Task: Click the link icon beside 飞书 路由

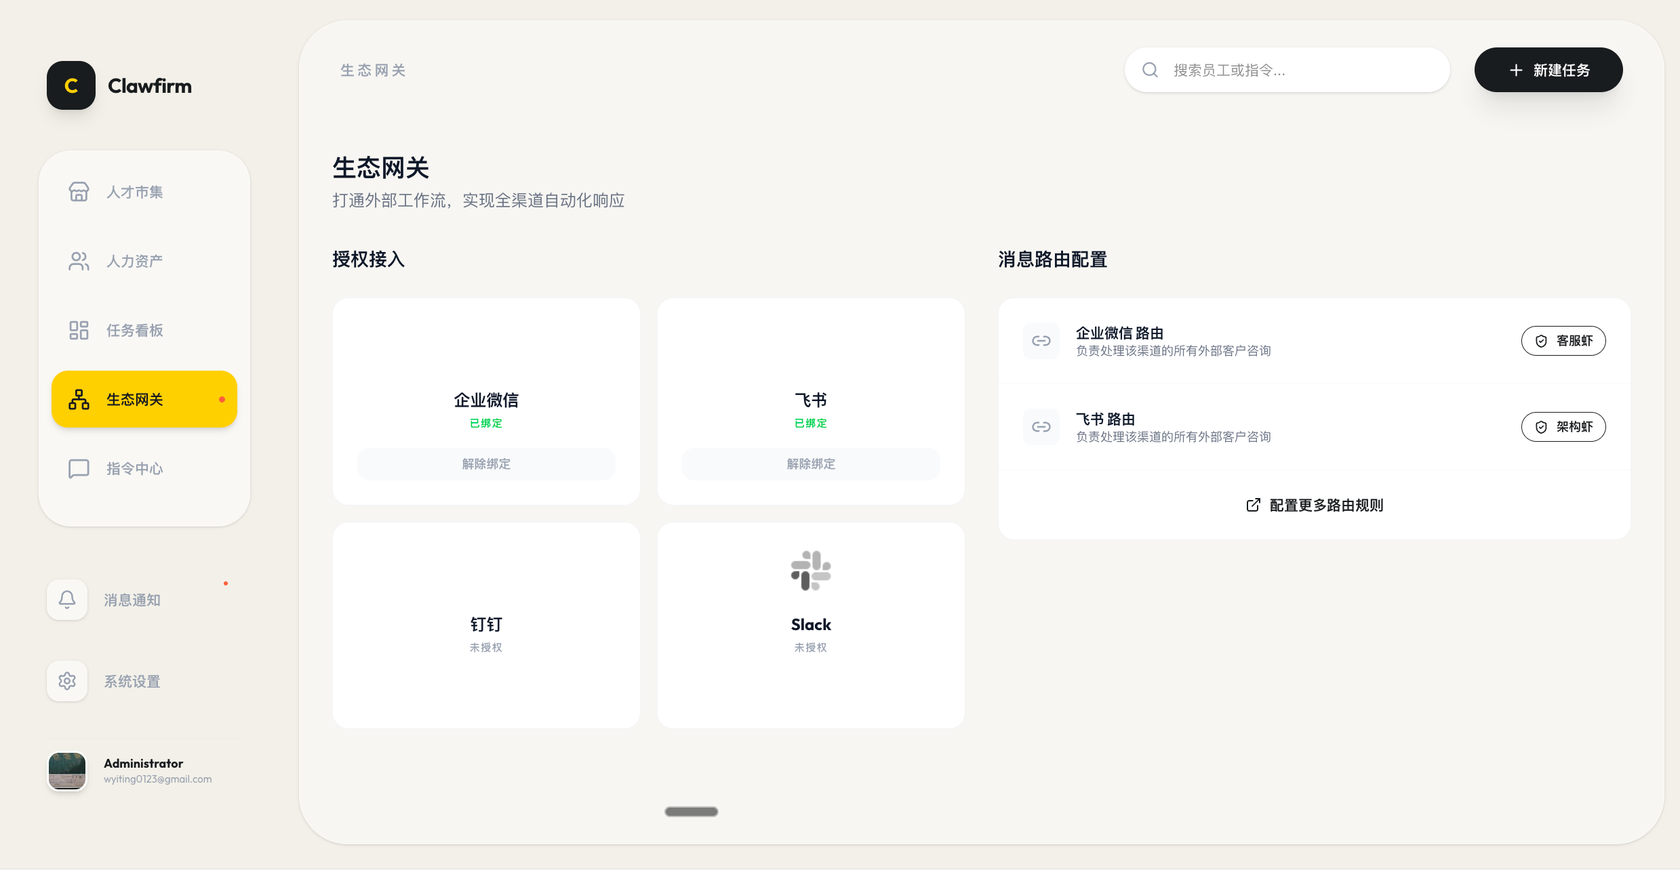Action: (1041, 427)
